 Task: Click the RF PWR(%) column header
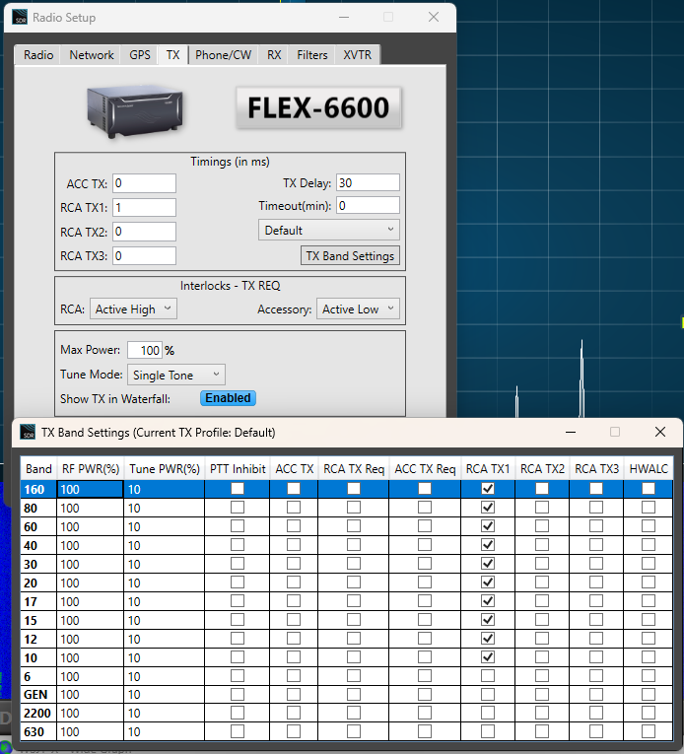pyautogui.click(x=91, y=469)
